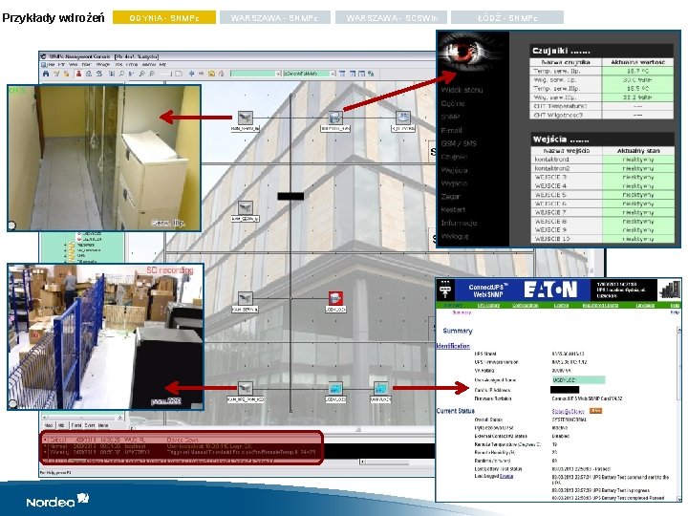Click the red user icon in toolbar

click(x=78, y=74)
